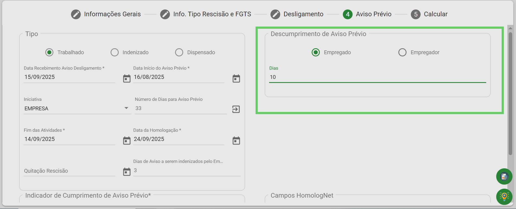Click the Indicador de Cumprimento de Aviso Prévio heading
Viewport: 516px width, 209px height.
point(88,195)
